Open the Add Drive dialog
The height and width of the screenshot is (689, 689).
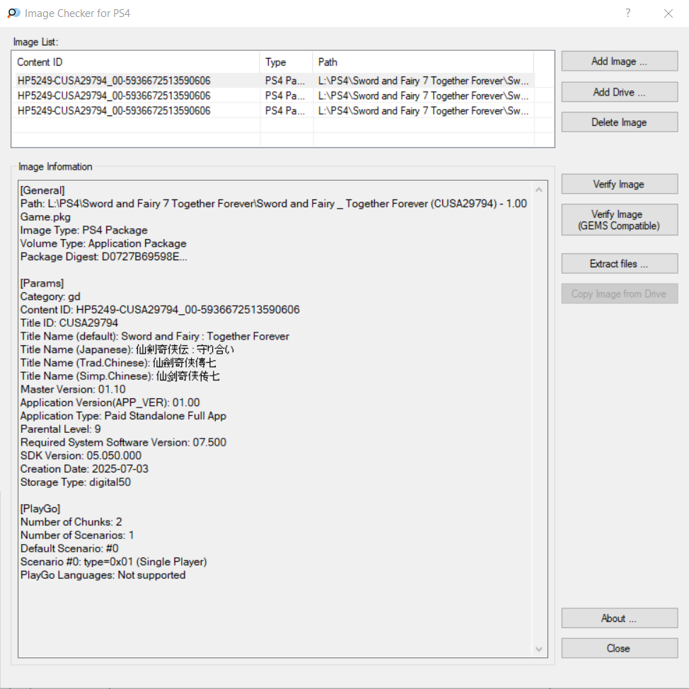coord(619,92)
